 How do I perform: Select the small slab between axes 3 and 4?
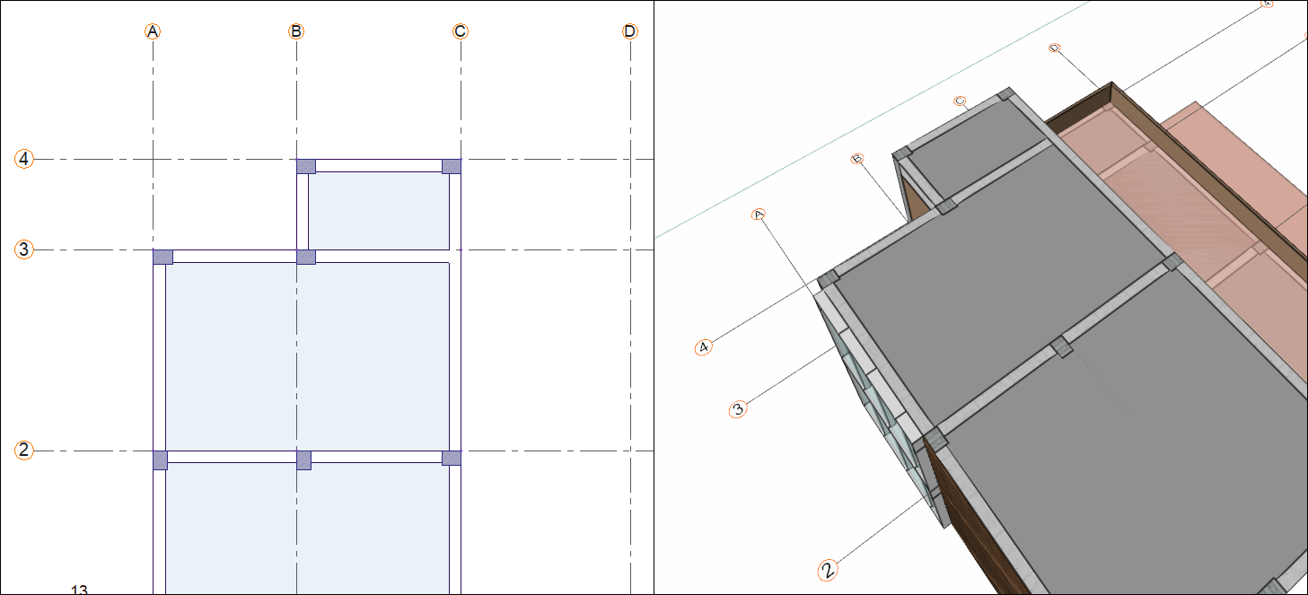coord(379,211)
